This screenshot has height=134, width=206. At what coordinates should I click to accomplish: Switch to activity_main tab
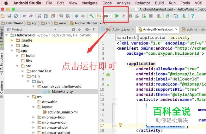(194, 29)
